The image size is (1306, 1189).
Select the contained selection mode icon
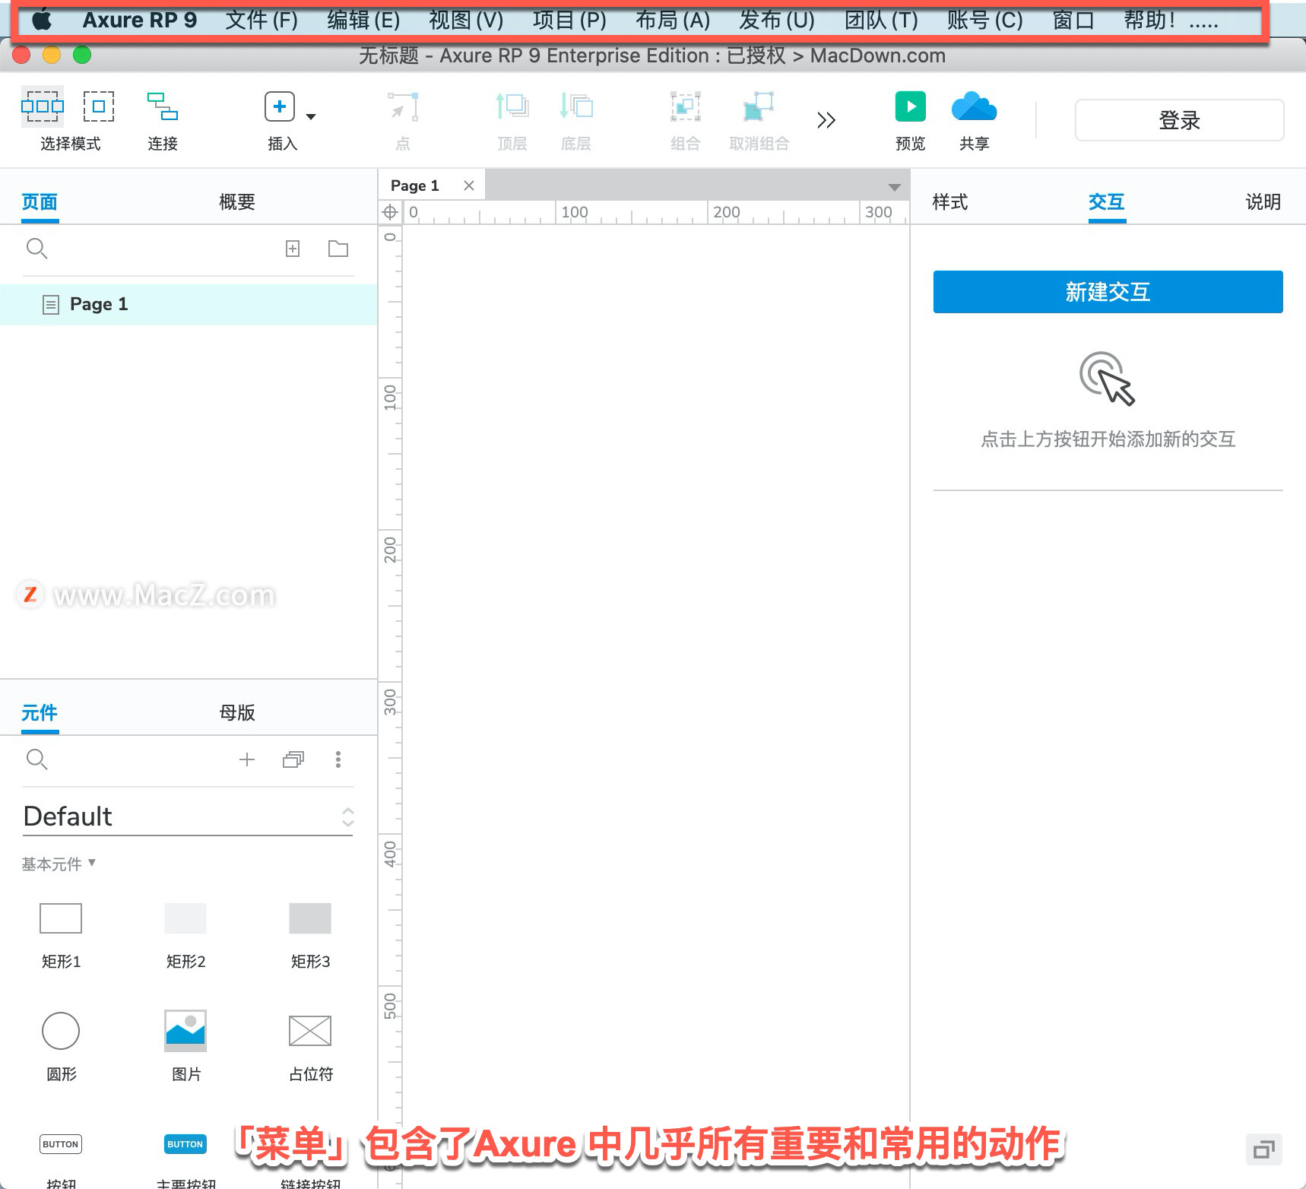click(99, 106)
